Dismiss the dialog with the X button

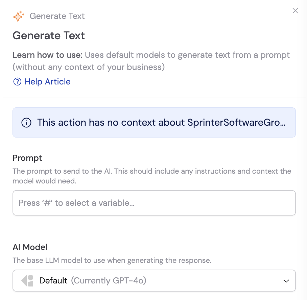pyautogui.click(x=295, y=10)
